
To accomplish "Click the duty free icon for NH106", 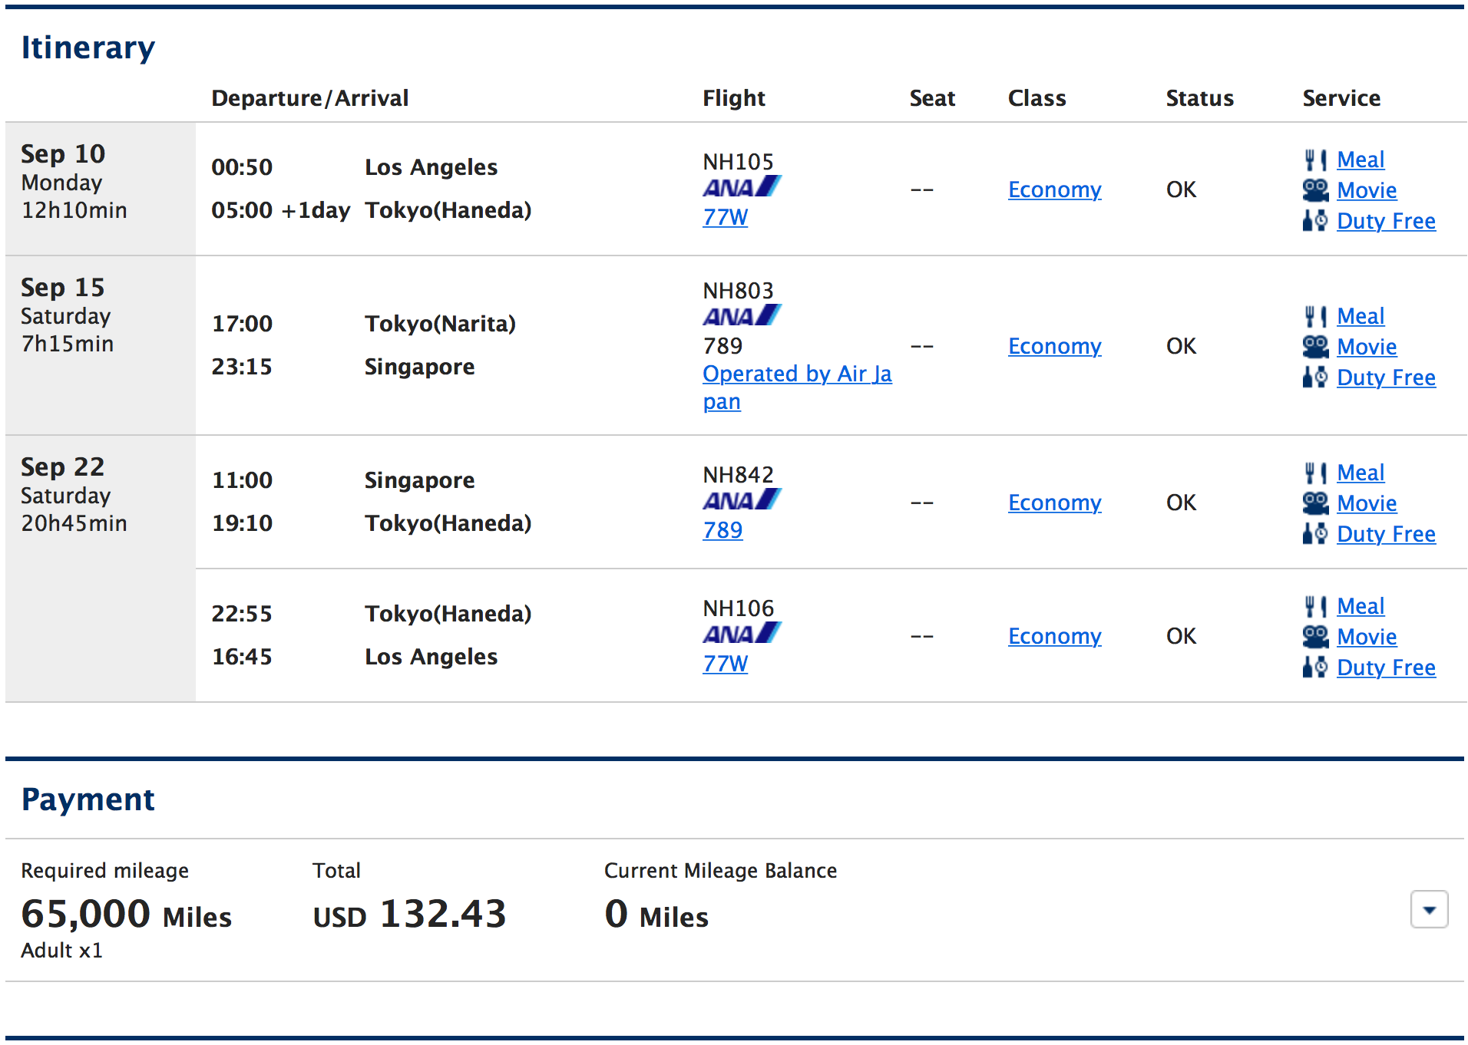I will 1315,668.
